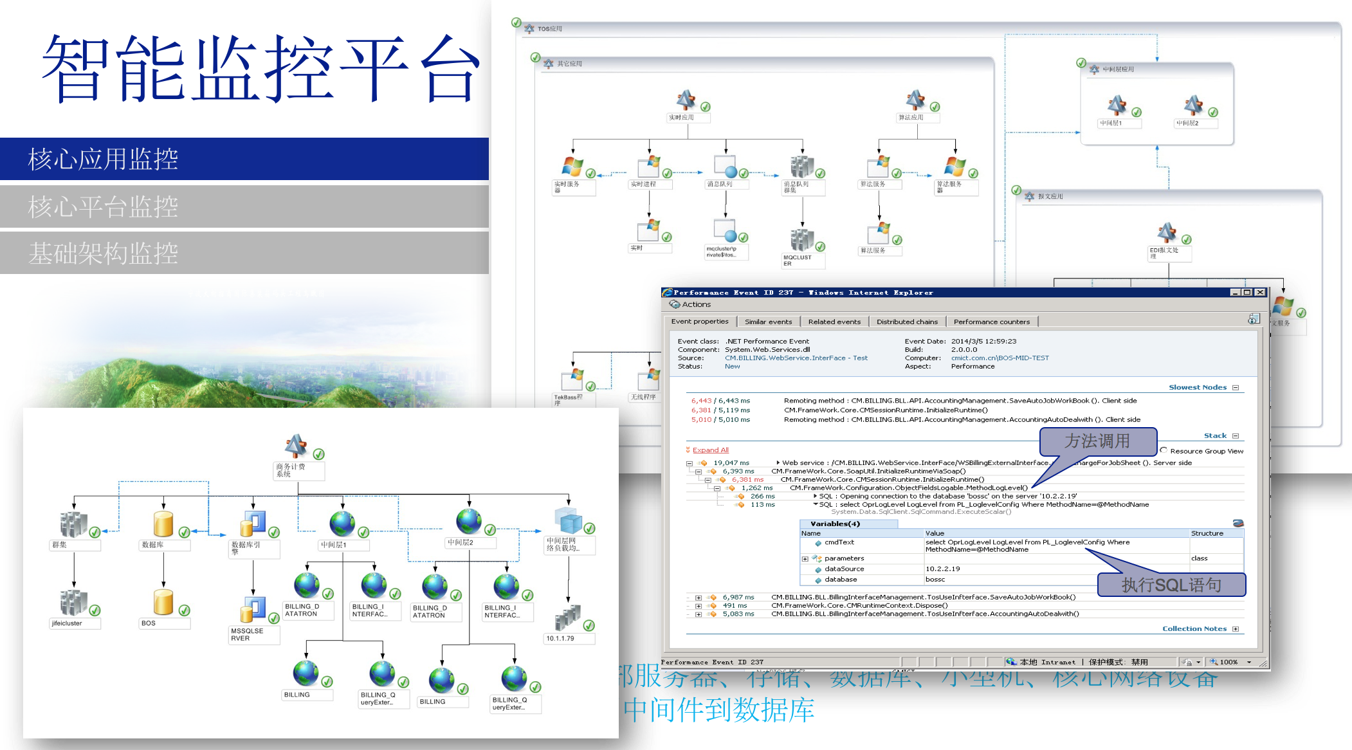Click the New status link

click(732, 367)
